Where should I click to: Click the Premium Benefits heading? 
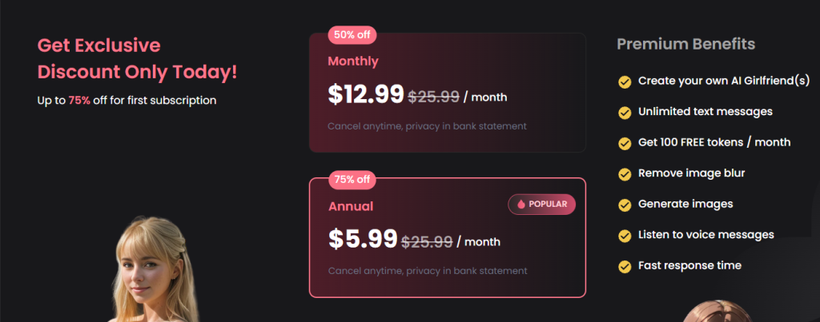tap(685, 45)
